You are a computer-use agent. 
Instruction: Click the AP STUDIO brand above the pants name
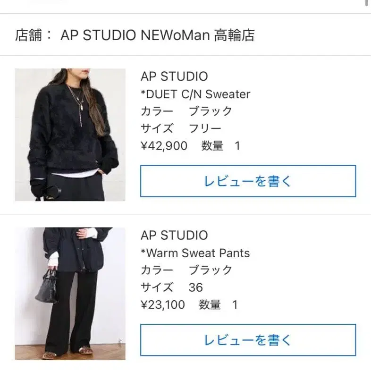pos(174,236)
